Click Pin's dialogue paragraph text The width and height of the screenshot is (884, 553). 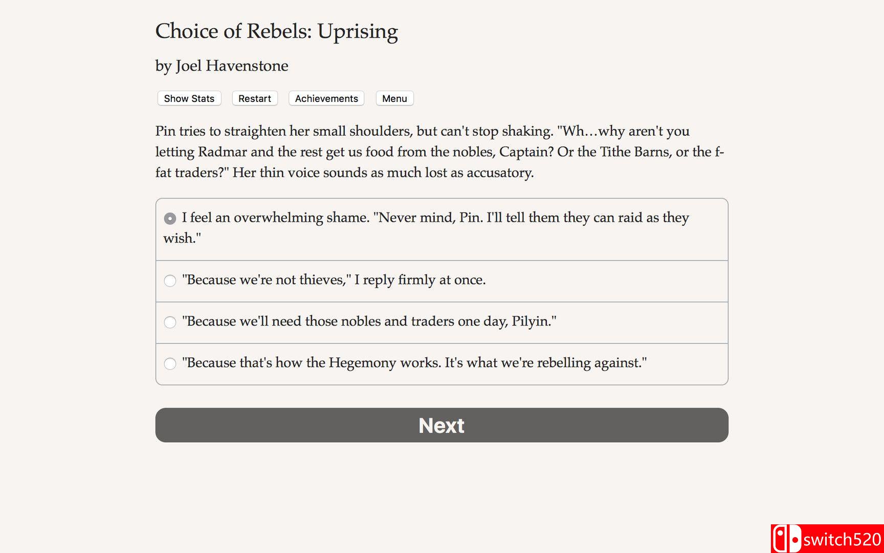(x=440, y=152)
